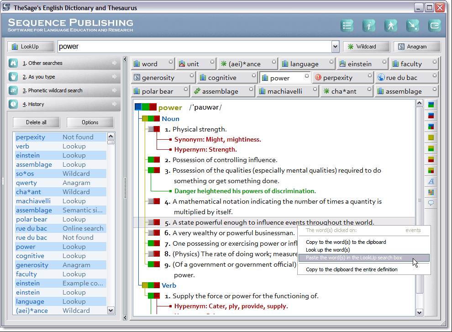Select 'qwerty' Anagram history row
Screen dimensions: 452x332
(x=60, y=183)
